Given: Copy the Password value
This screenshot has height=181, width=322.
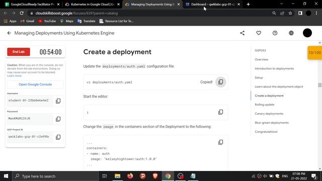Looking at the screenshot, I should point(58,119).
